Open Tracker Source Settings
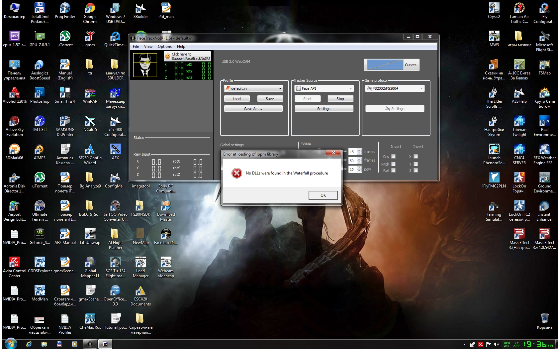The width and height of the screenshot is (558, 349). (324, 109)
